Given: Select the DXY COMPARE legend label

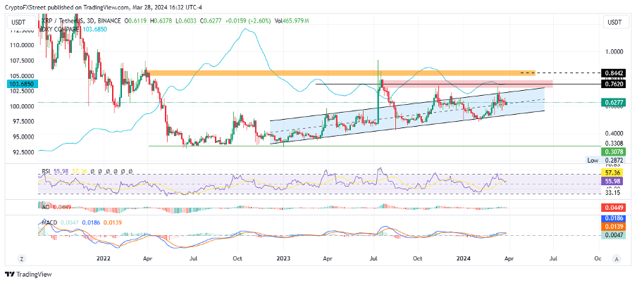Looking at the screenshot, I should [61, 30].
